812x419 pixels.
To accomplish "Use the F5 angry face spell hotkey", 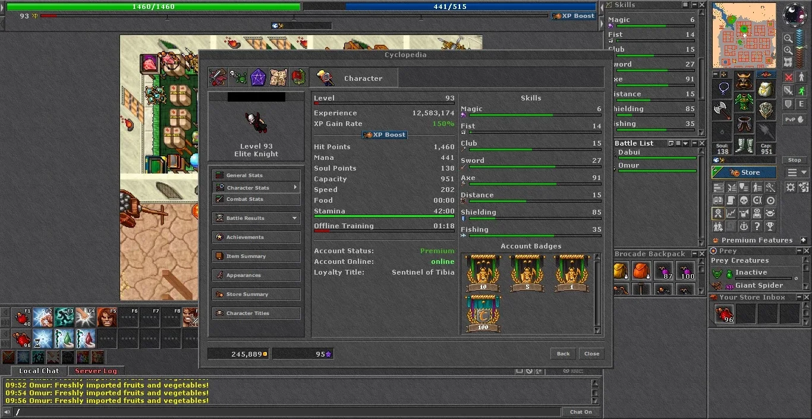I will (108, 317).
